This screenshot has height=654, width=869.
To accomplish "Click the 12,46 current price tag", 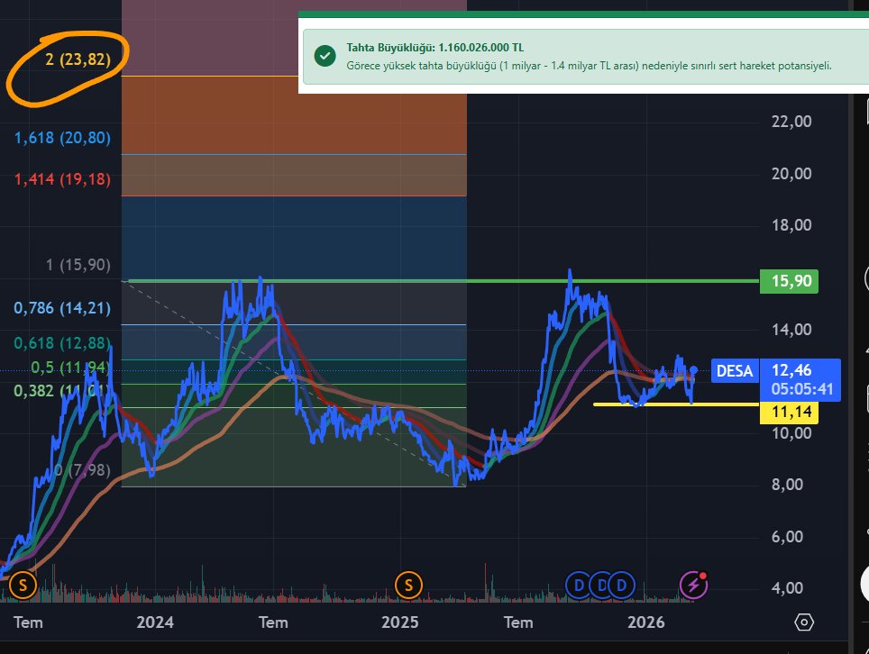I will pos(800,380).
